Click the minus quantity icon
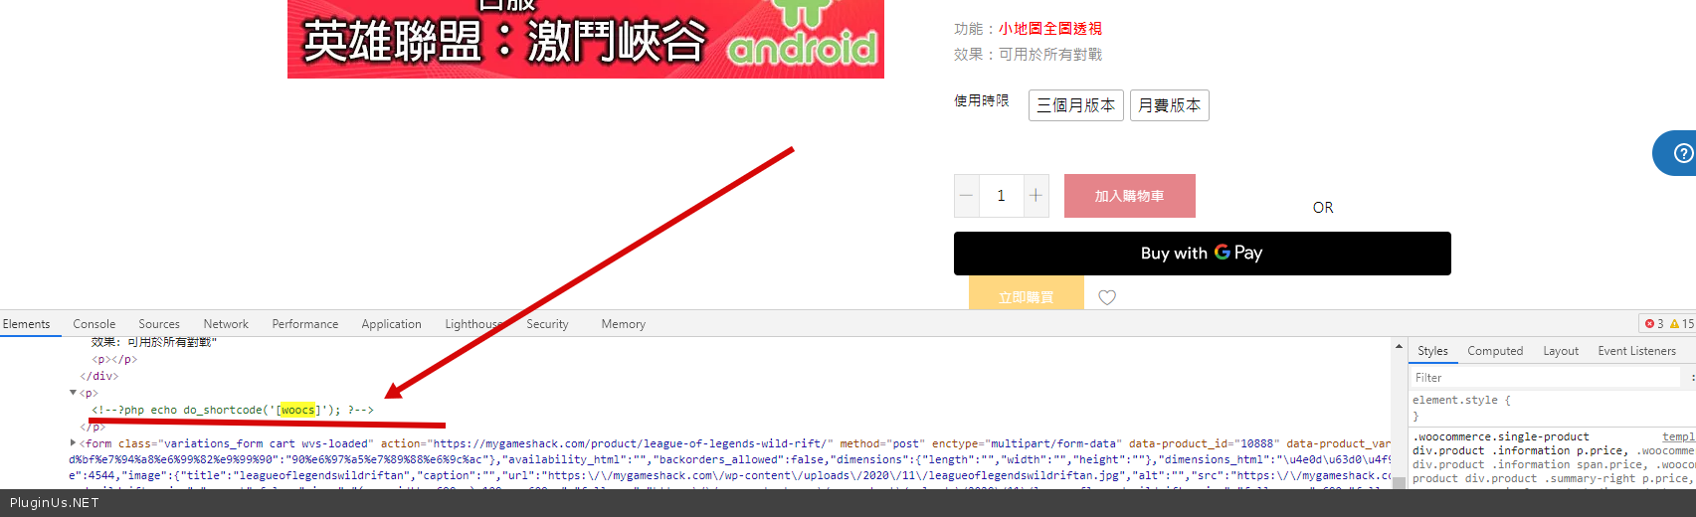This screenshot has height=517, width=1696. click(x=966, y=196)
